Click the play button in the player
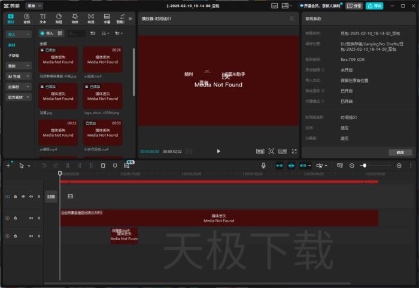 [x=218, y=151]
